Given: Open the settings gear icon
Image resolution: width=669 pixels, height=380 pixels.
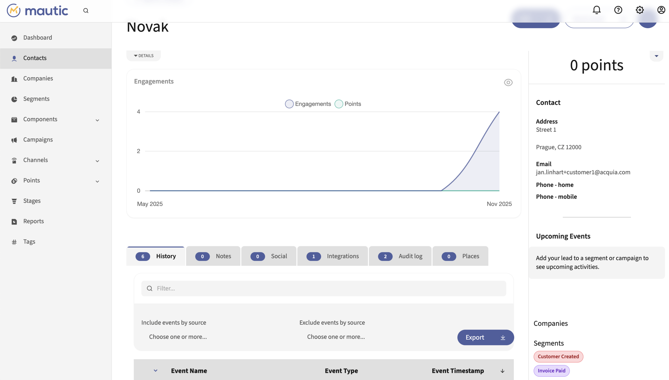Looking at the screenshot, I should (x=639, y=10).
